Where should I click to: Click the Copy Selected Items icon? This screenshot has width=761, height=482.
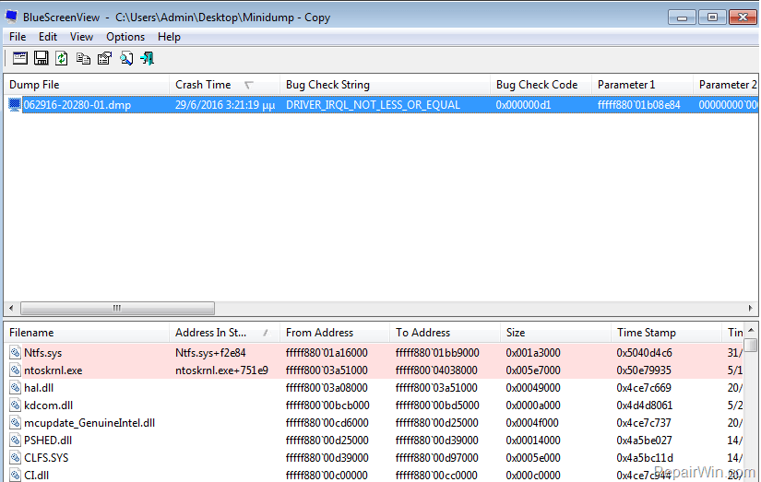tap(83, 58)
